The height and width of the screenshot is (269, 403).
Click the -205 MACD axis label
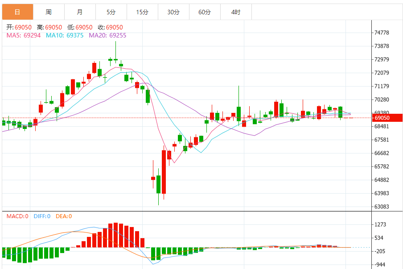[380, 251]
